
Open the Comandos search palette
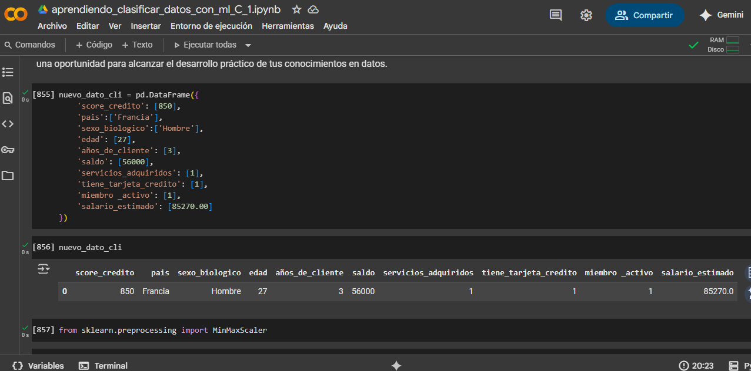click(x=30, y=45)
